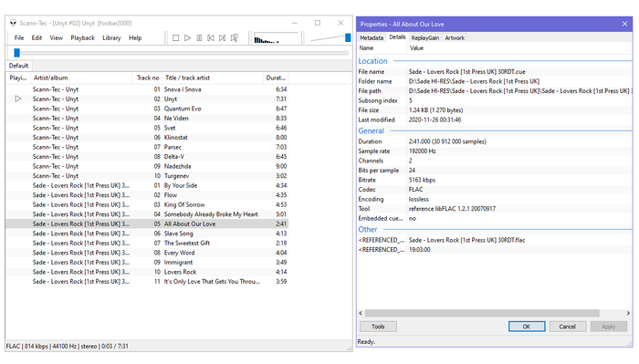Viewport: 639px width, 364px height.
Task: Click the Cancel button in Properties
Action: click(567, 327)
